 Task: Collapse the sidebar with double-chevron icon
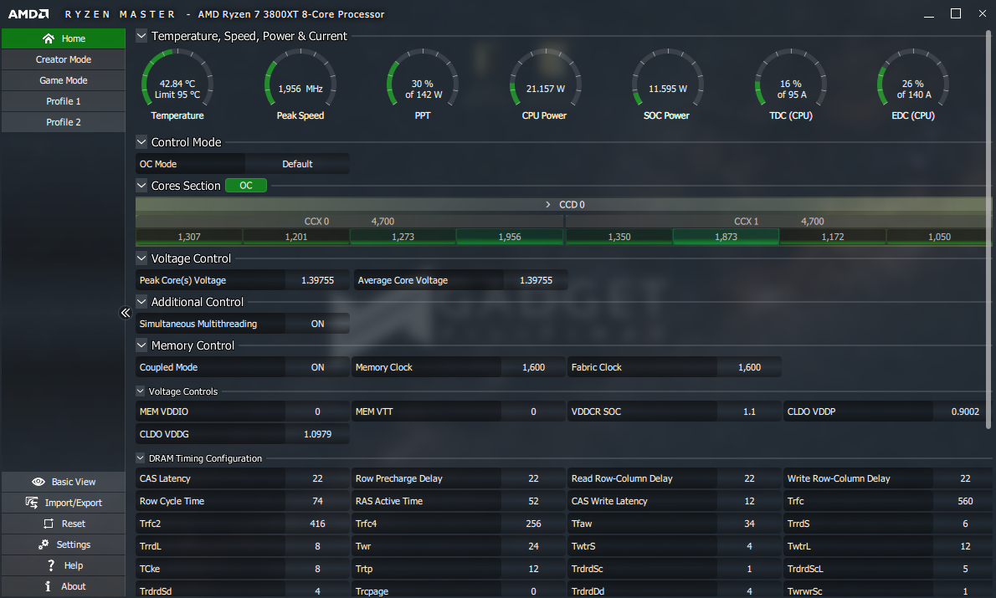[126, 312]
